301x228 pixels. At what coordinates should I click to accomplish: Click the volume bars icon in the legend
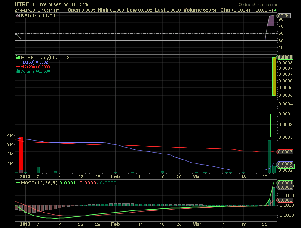point(18,71)
